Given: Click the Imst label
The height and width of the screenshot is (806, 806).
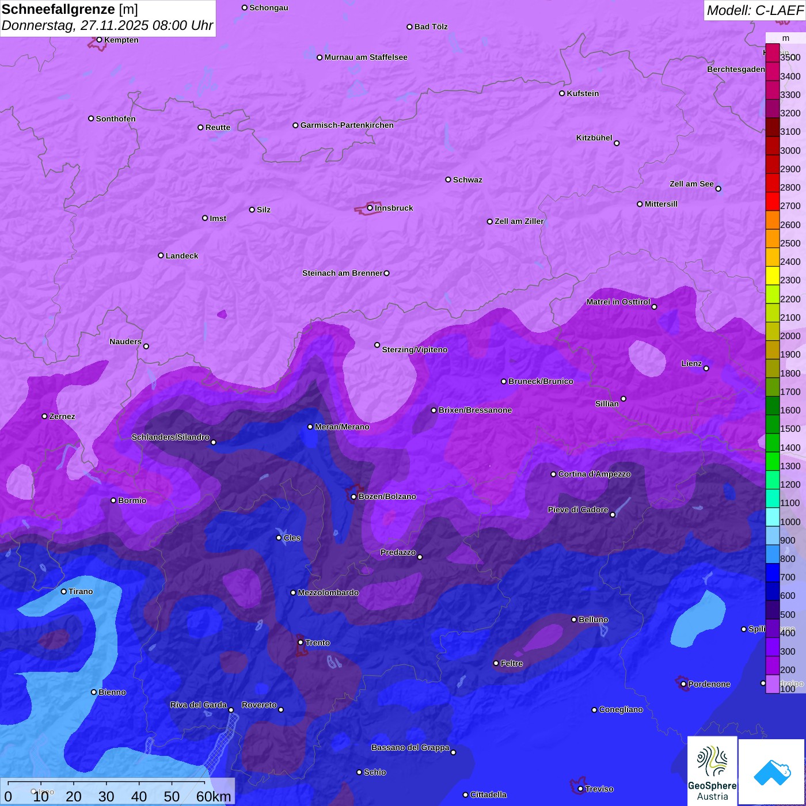Looking at the screenshot, I should [218, 218].
